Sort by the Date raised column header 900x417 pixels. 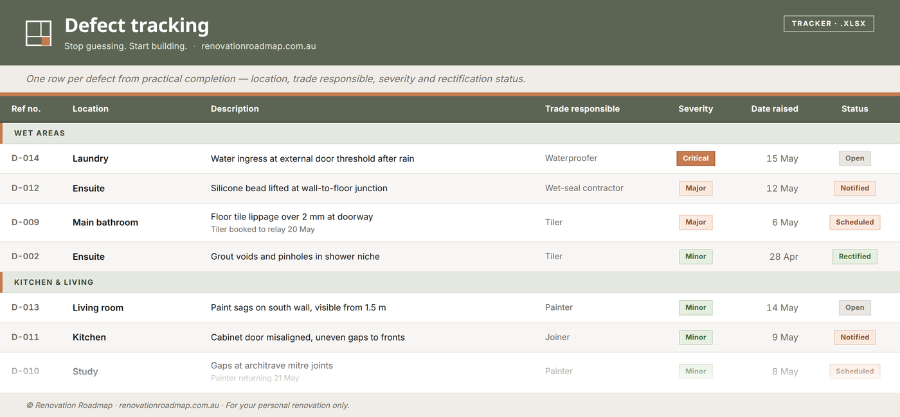(x=775, y=108)
